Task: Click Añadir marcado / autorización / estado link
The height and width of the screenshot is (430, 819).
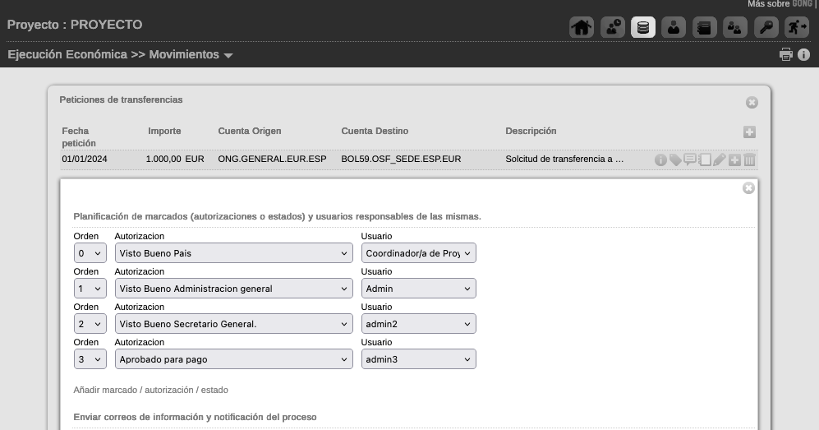Action: pos(150,390)
